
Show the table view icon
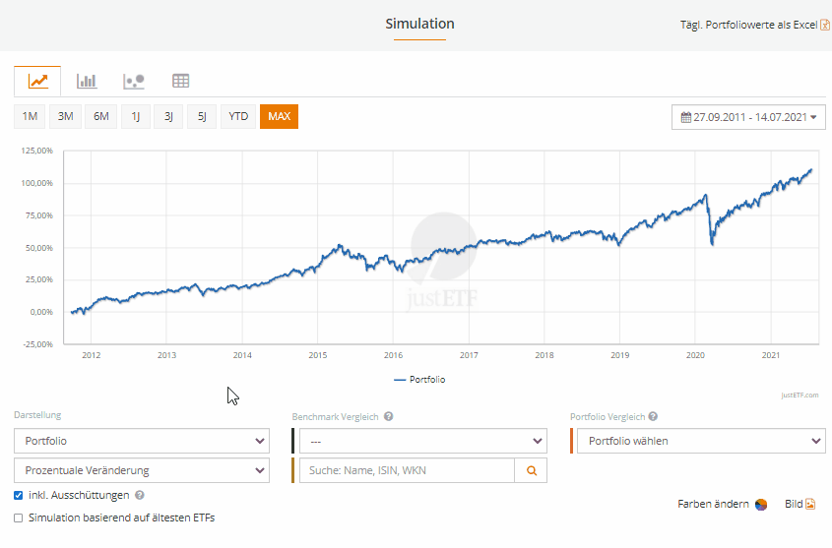coord(180,81)
